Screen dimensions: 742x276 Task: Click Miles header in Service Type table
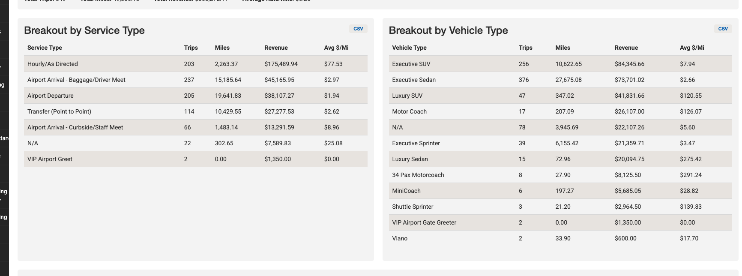click(x=222, y=48)
